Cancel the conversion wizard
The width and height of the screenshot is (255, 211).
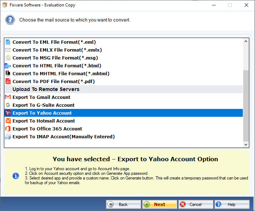click(196, 204)
